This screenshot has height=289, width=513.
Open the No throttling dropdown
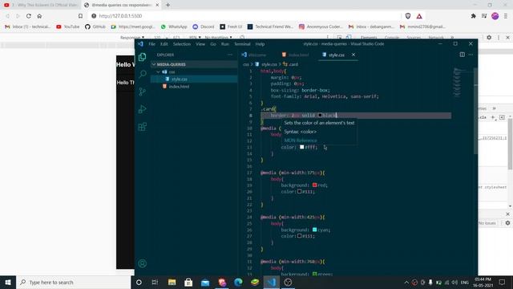click(x=218, y=38)
